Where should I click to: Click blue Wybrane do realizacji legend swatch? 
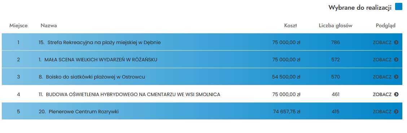coord(398,7)
